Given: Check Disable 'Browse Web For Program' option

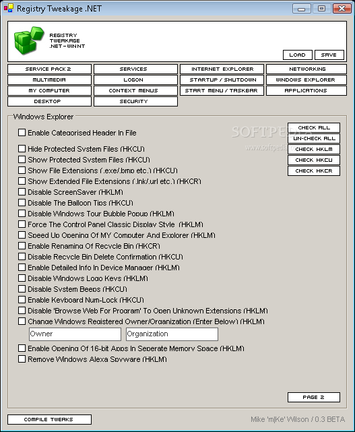Looking at the screenshot, I should pos(22,311).
